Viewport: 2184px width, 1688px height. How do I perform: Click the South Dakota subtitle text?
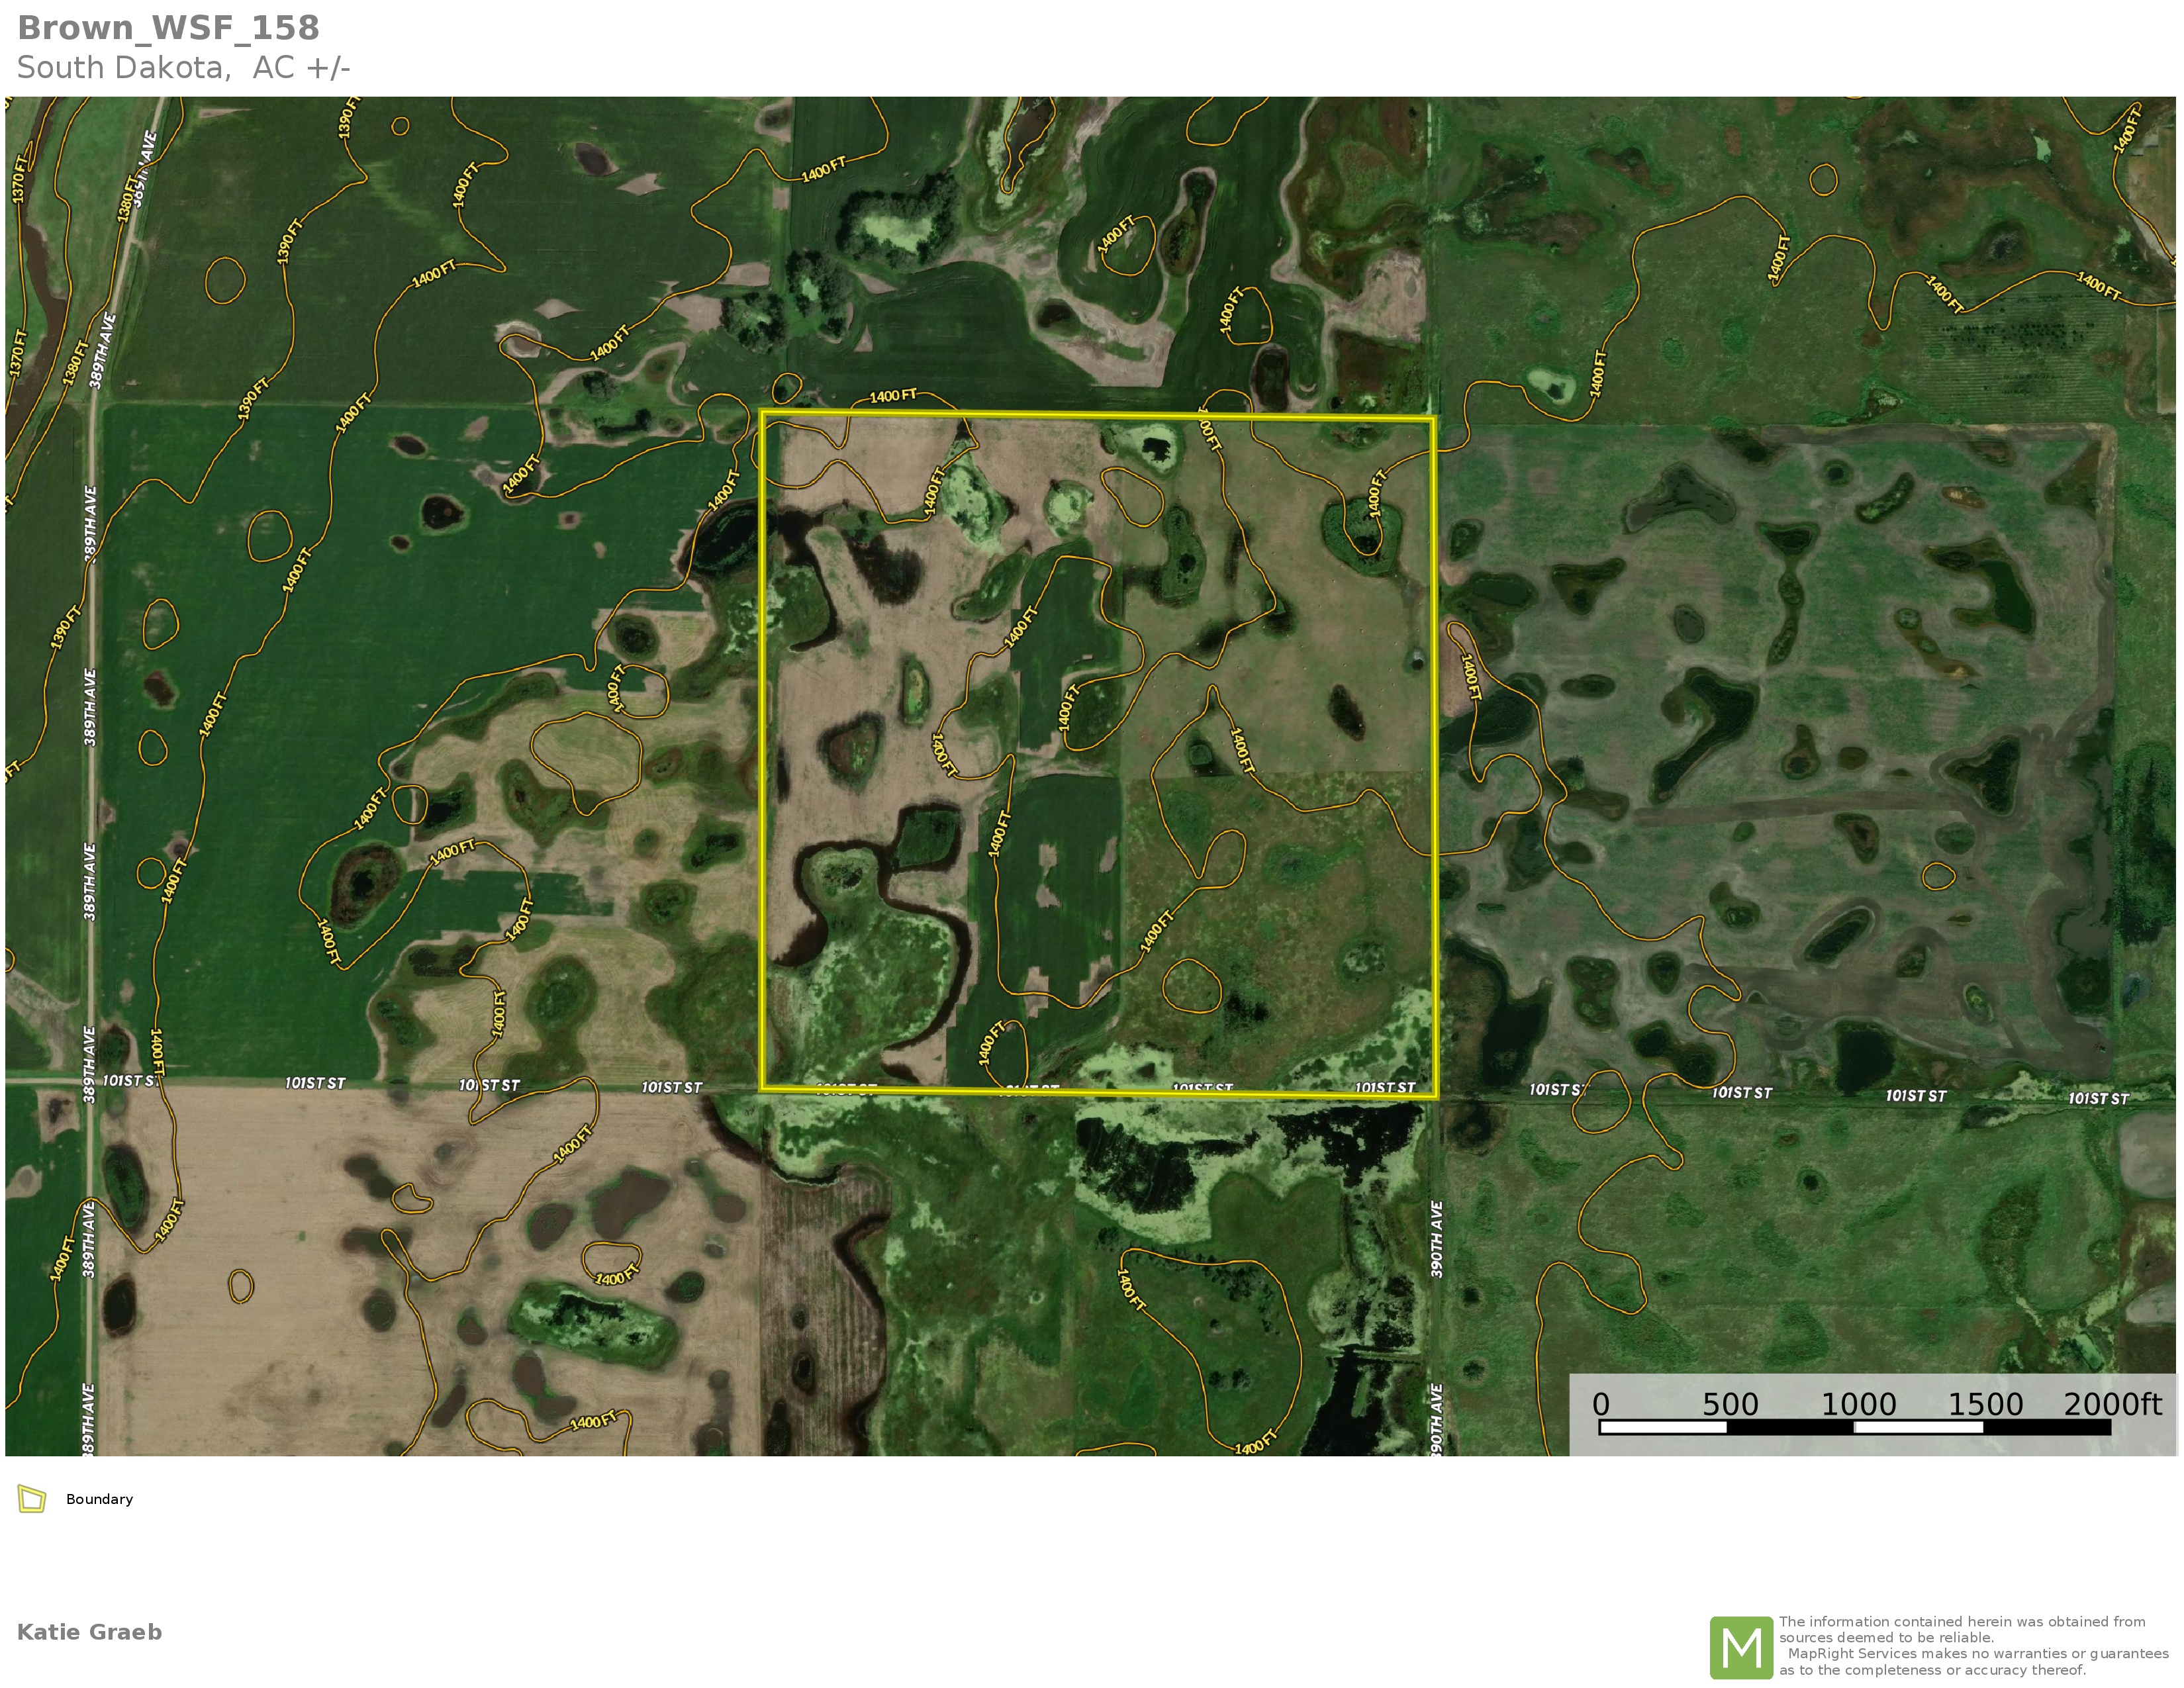tap(183, 68)
